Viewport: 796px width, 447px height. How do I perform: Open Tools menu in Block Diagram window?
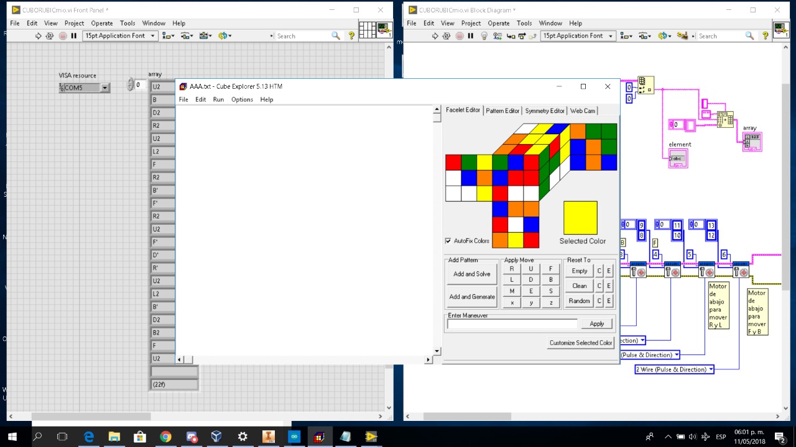coord(524,23)
